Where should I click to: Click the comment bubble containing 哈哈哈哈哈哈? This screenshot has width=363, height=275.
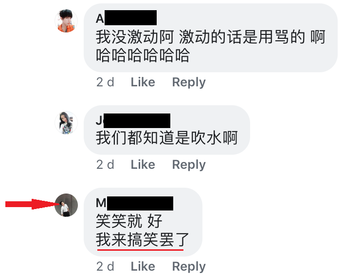tap(211, 38)
